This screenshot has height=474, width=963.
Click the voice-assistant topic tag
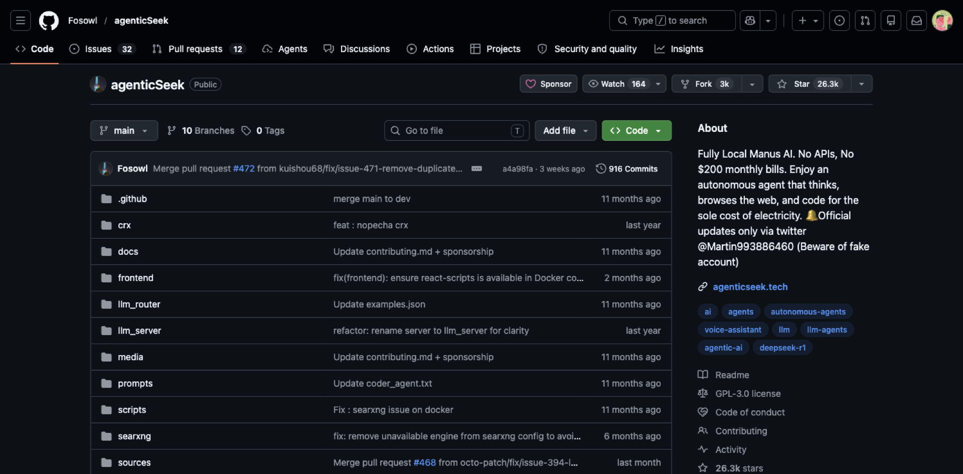click(733, 330)
